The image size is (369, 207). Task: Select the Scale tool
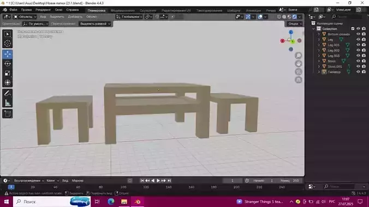[x=8, y=73]
